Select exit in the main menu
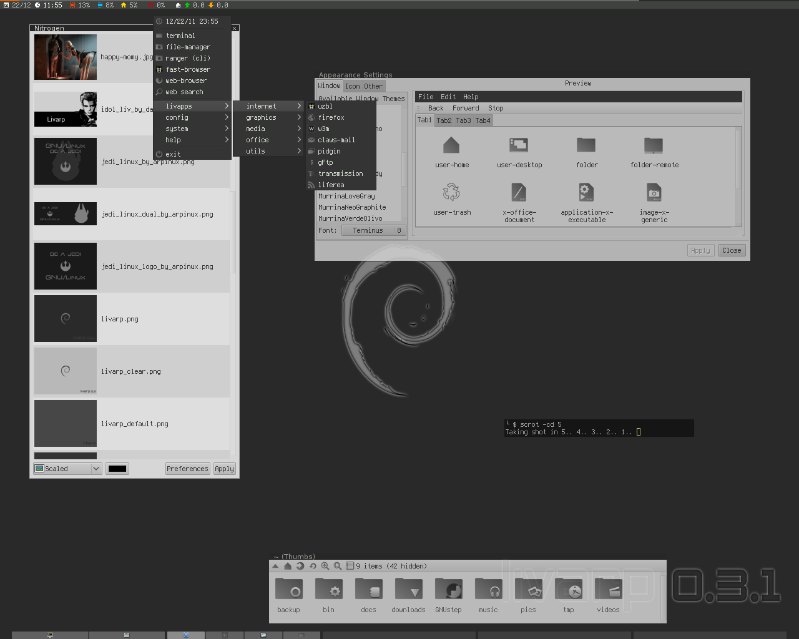 click(x=192, y=154)
